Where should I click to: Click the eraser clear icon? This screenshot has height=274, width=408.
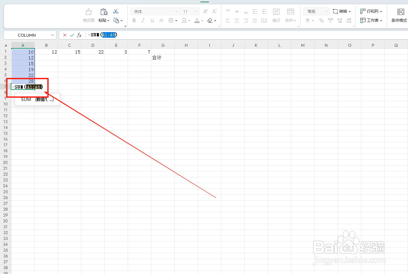coord(210,20)
